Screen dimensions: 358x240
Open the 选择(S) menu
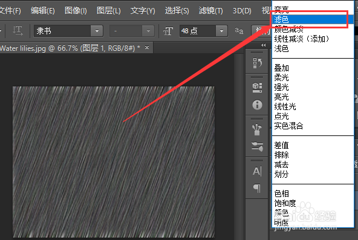(x=177, y=10)
